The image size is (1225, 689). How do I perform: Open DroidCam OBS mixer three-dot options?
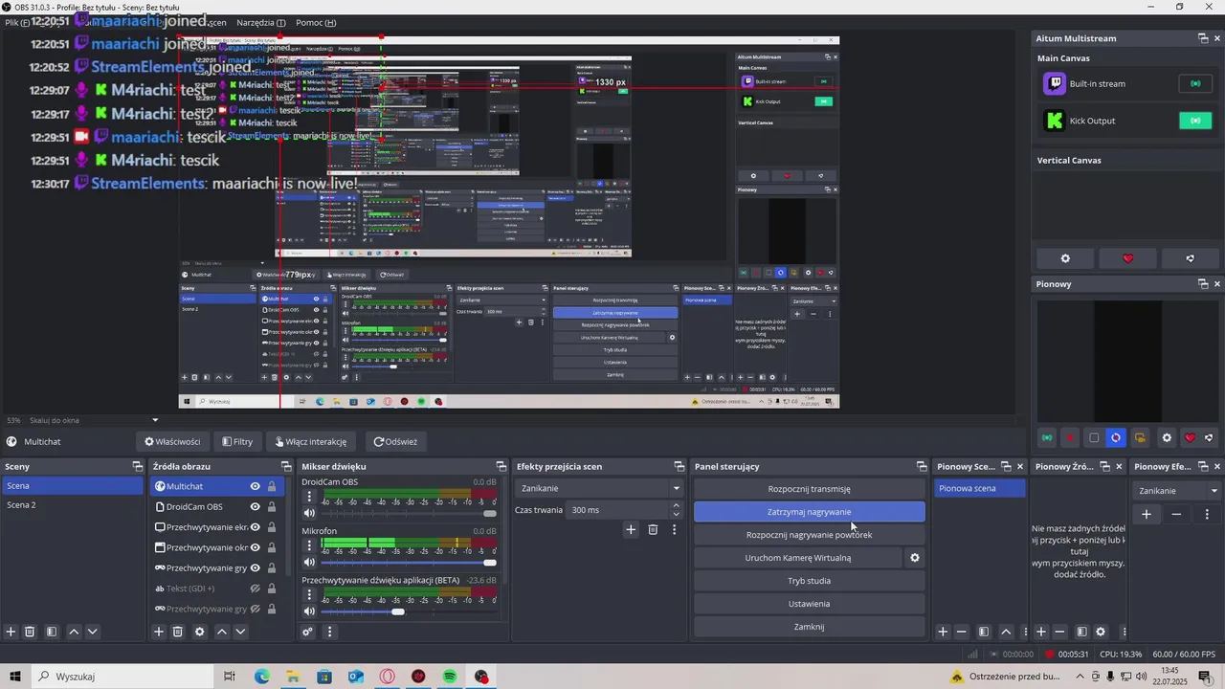[309, 499]
